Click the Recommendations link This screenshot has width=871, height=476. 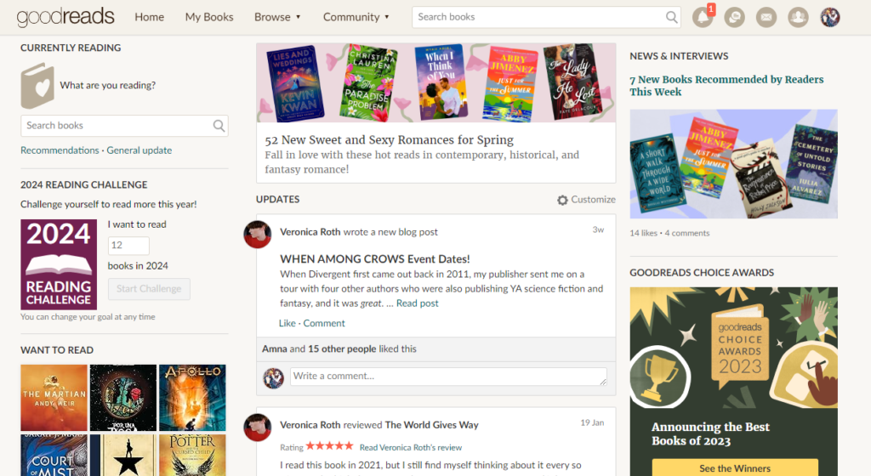click(x=60, y=150)
